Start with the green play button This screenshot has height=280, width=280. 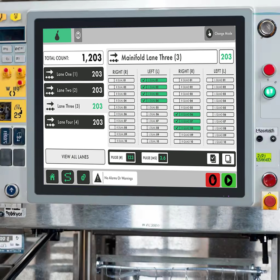pos(228,180)
